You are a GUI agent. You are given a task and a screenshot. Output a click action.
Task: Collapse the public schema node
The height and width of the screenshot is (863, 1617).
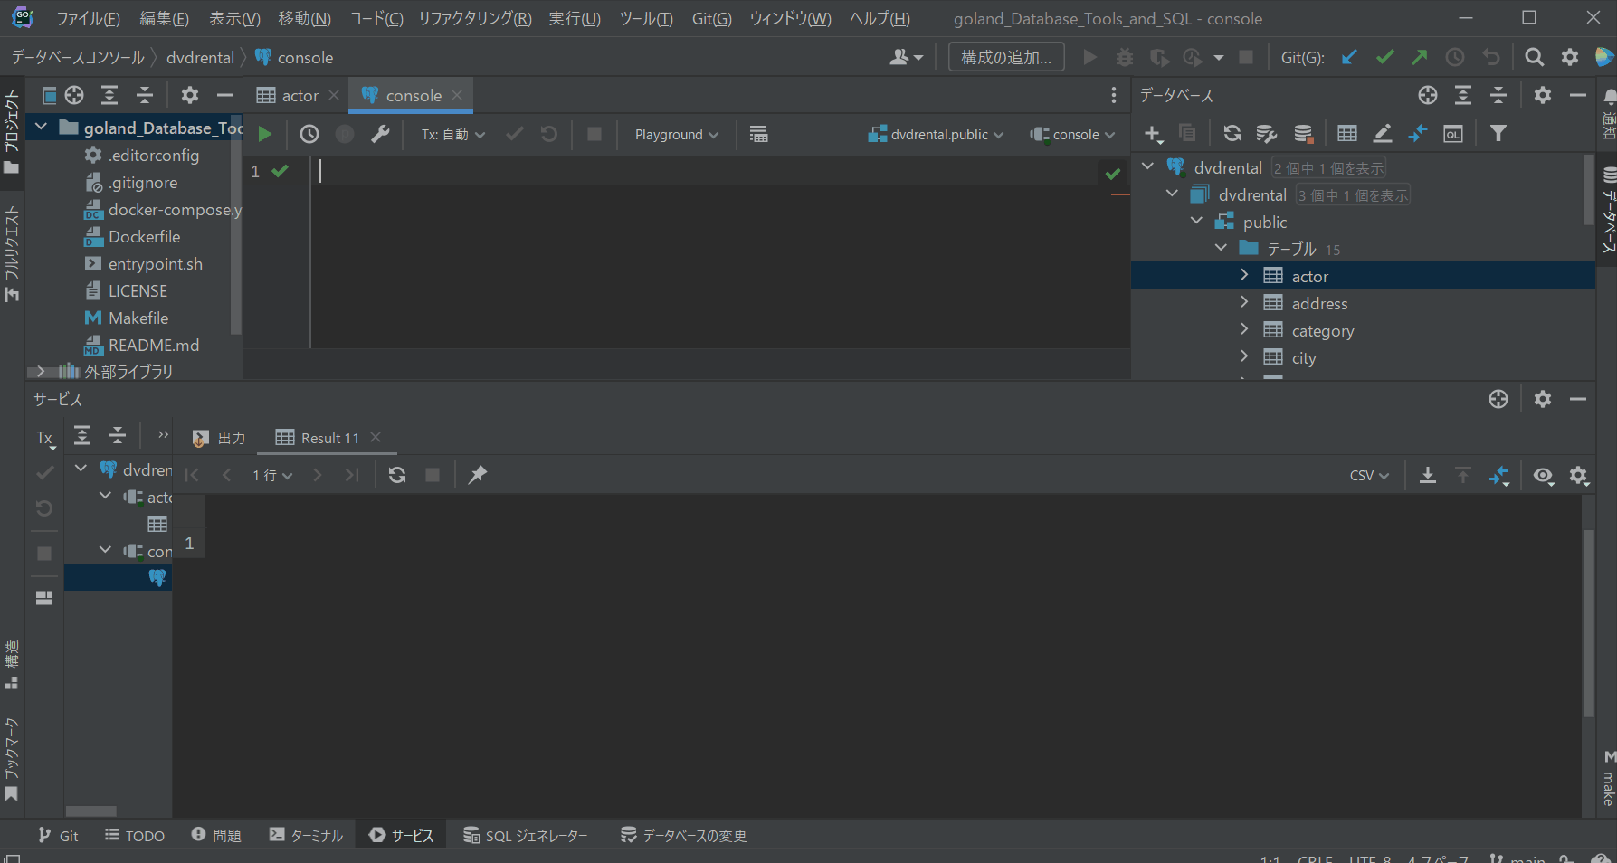[x=1196, y=221]
